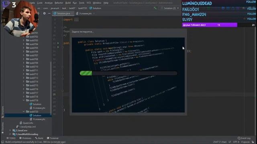This screenshot has height=144, width=257.
Task: Click the Quest.info file icon
Action: click(x=21, y=123)
